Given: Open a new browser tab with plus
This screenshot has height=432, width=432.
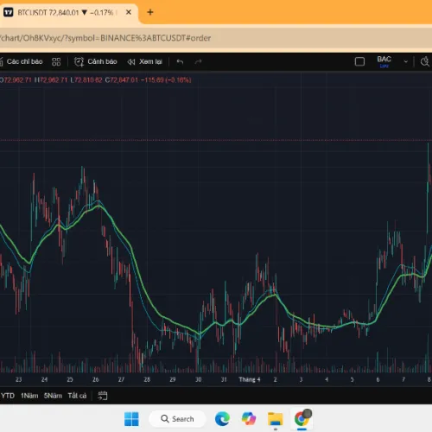Looking at the screenshot, I should pos(150,12).
